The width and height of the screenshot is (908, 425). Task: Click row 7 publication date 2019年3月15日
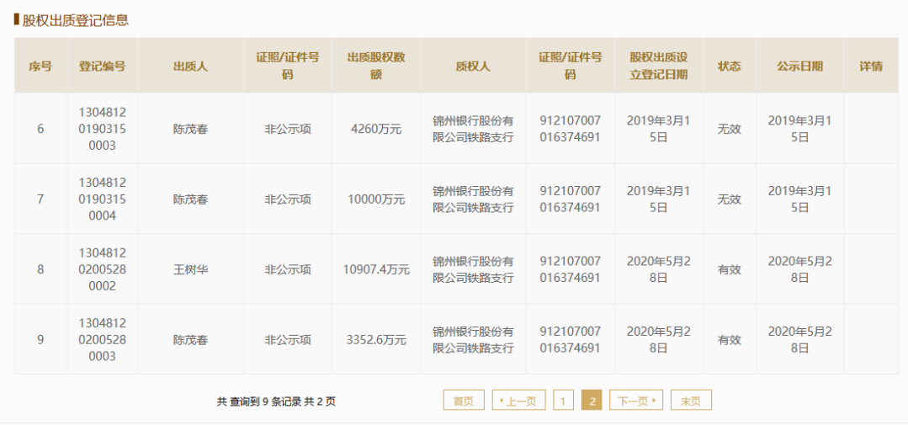[x=799, y=199]
